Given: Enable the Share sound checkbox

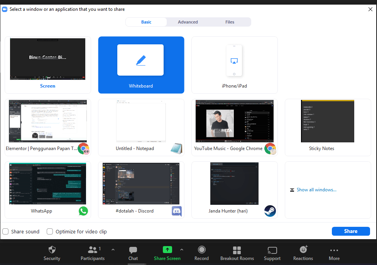Looking at the screenshot, I should [5, 231].
